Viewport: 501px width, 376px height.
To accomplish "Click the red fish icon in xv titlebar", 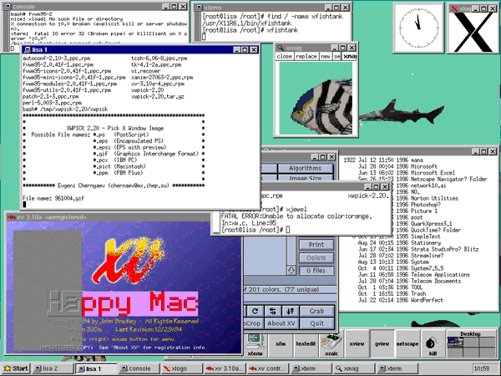I will (12, 217).
